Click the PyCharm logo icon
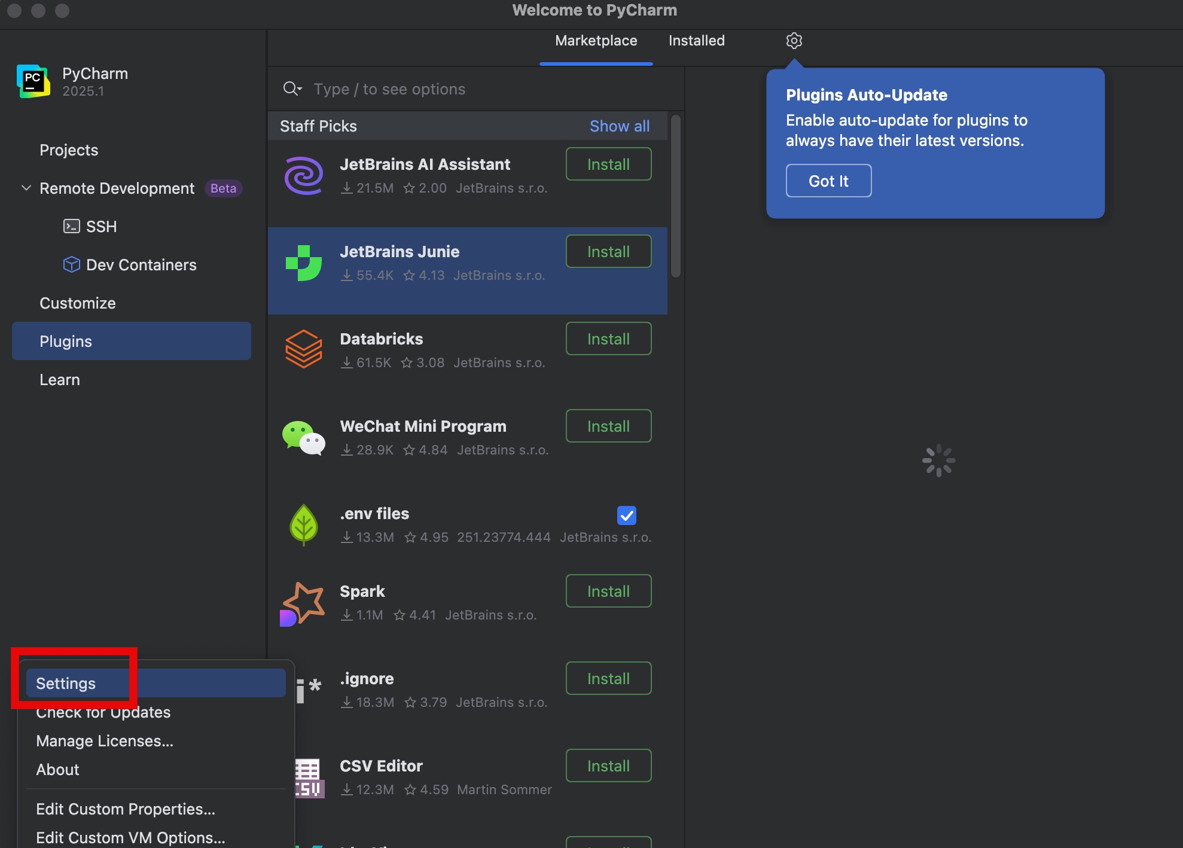The width and height of the screenshot is (1183, 848). click(33, 81)
